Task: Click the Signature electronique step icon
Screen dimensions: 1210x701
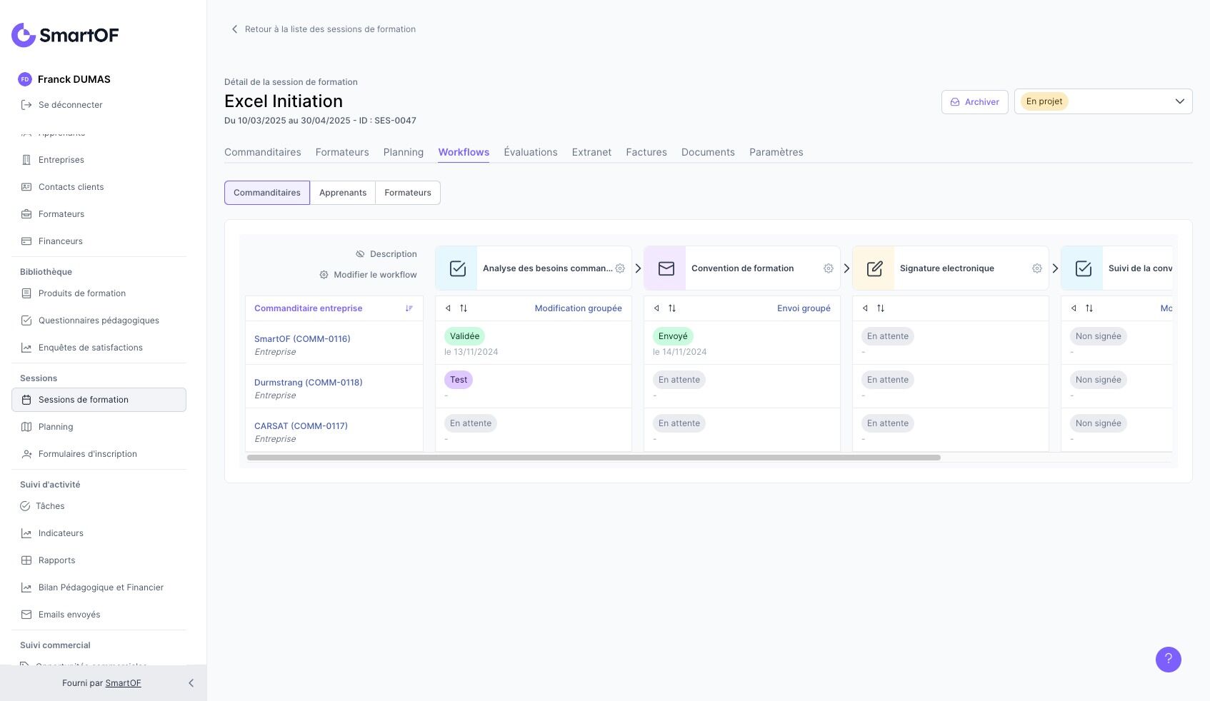Action: click(874, 268)
